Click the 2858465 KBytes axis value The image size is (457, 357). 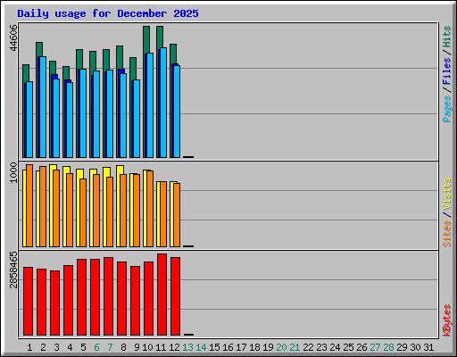(x=13, y=270)
